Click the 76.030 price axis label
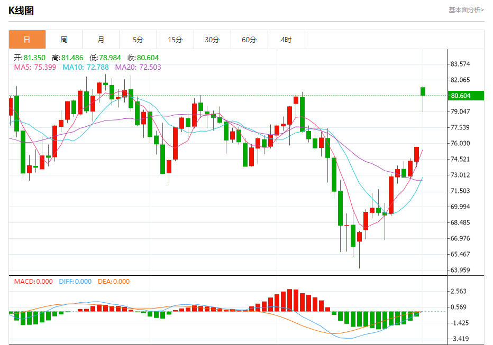This screenshot has height=345, width=493. coord(460,143)
